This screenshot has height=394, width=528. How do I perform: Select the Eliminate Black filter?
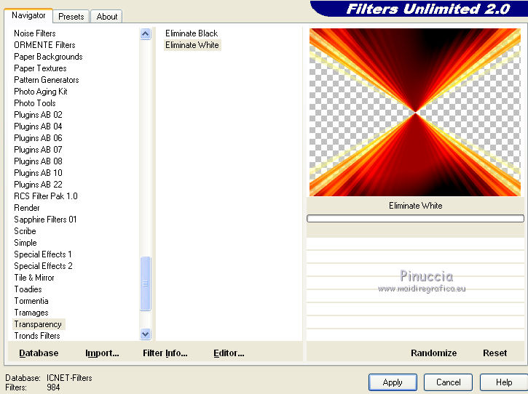coord(192,33)
